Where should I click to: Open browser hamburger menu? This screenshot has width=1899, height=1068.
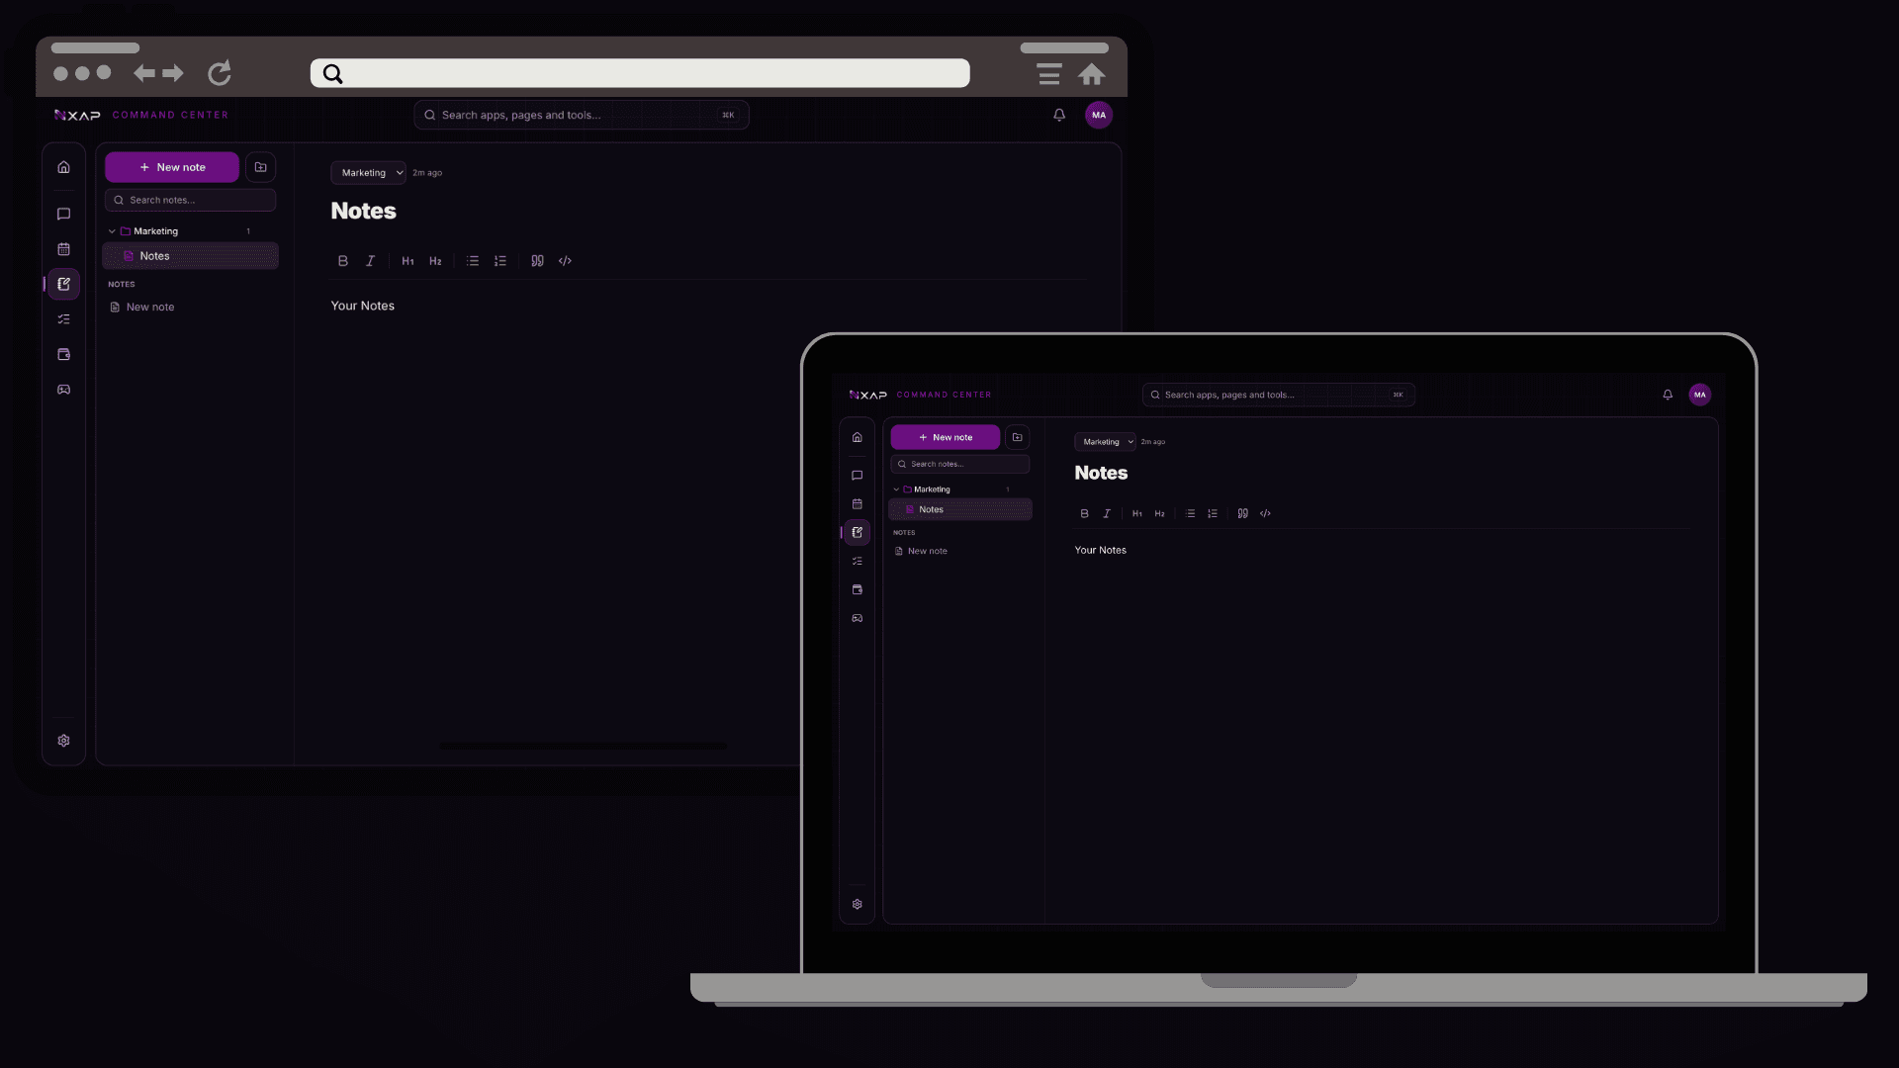tap(1049, 74)
